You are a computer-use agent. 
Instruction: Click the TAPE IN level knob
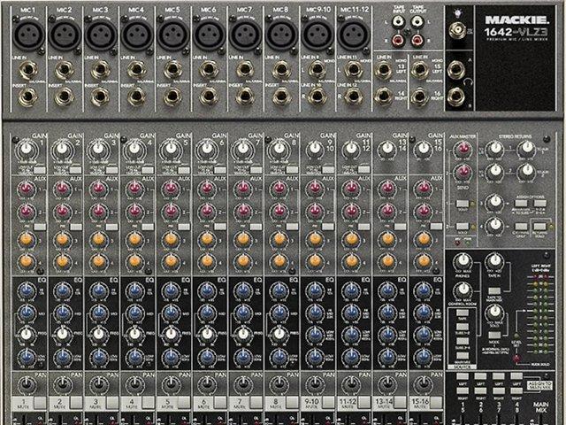click(494, 261)
